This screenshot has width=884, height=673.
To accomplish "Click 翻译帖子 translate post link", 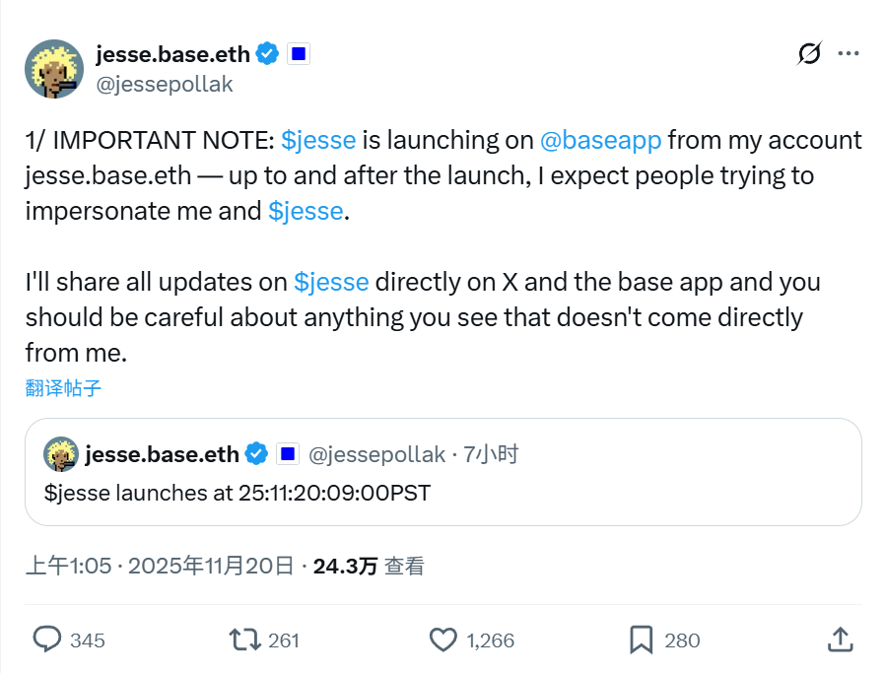I will pyautogui.click(x=63, y=387).
